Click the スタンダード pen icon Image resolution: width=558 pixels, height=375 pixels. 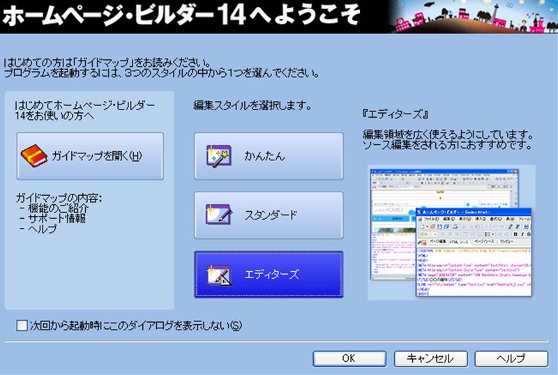point(218,215)
